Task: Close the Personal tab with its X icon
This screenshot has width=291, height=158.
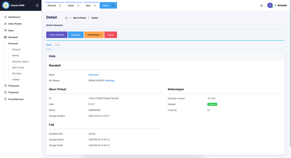Action: pos(60,5)
